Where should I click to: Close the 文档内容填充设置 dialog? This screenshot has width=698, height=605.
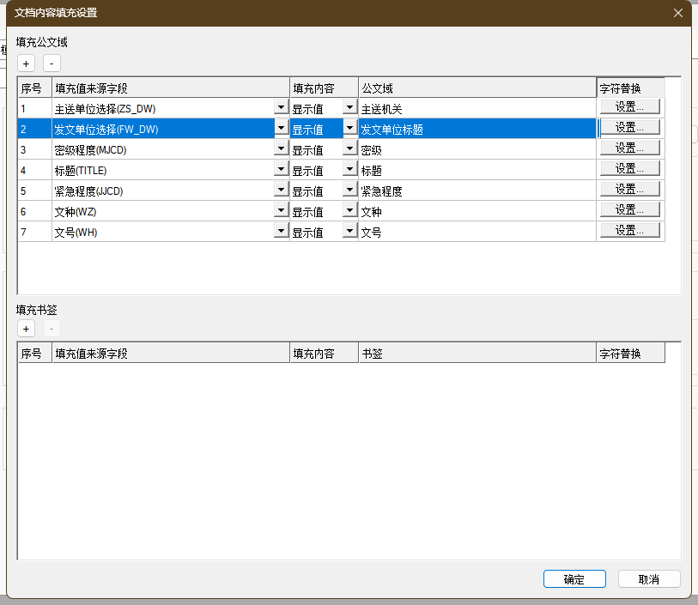[678, 13]
